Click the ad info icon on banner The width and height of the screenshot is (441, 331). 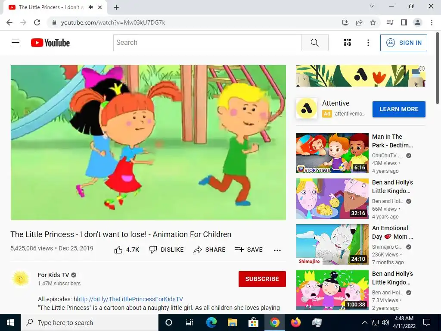tap(422, 69)
